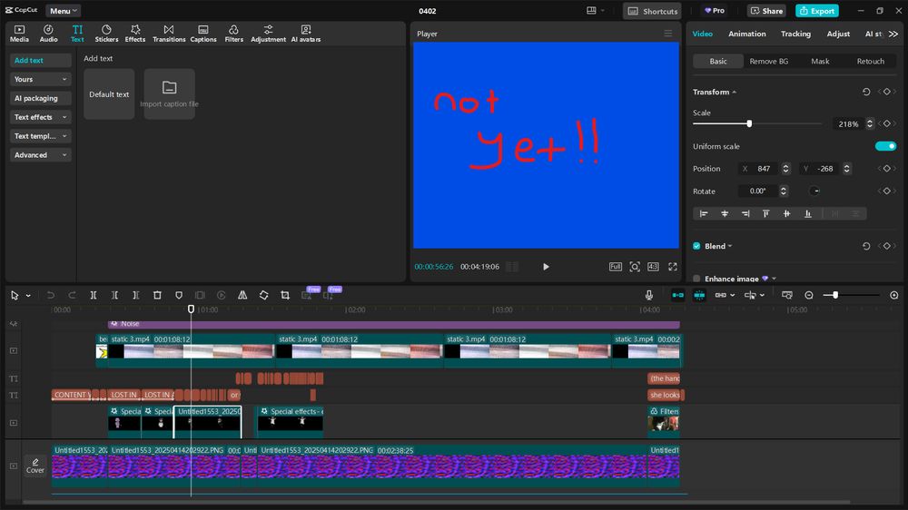The image size is (908, 510).
Task: Click the mirror flip icon in timeline toolbar
Action: click(242, 295)
